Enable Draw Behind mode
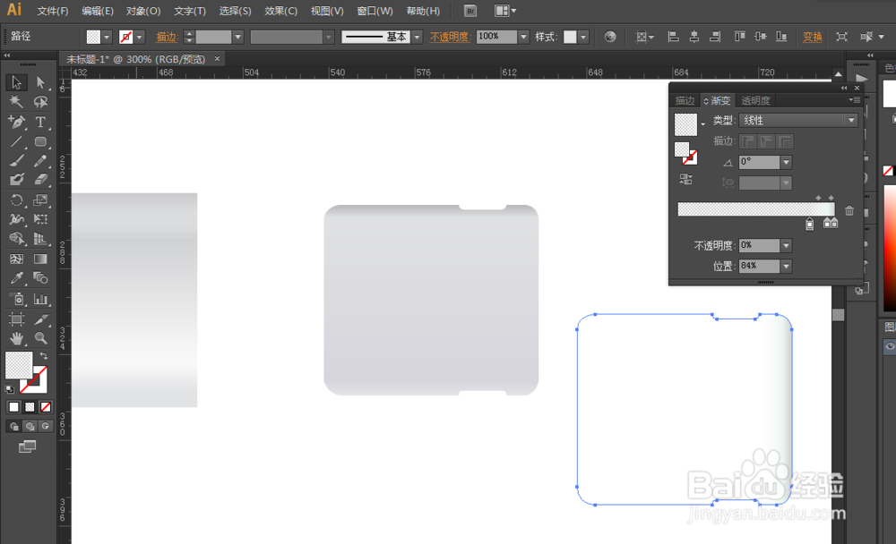This screenshot has width=896, height=544. [30, 427]
